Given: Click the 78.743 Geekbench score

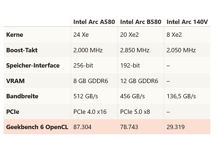Looking at the screenshot, I should [129, 127].
